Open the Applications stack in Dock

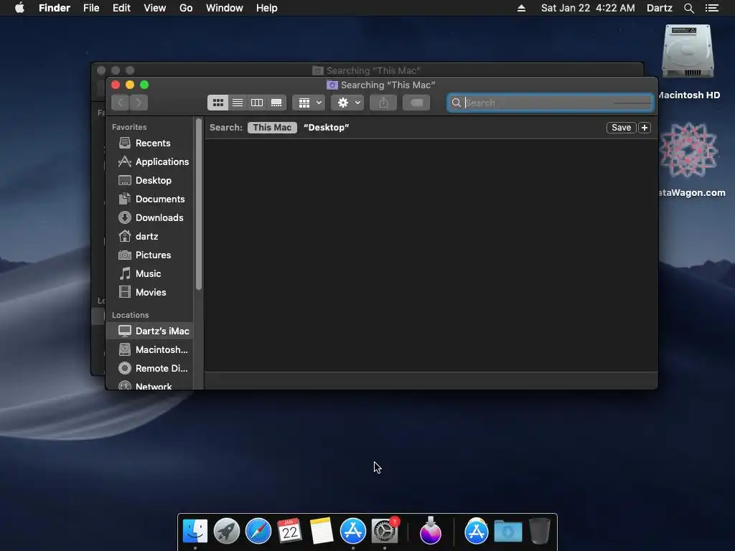477,531
